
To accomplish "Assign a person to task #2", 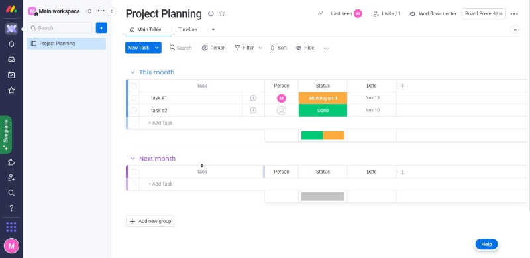I will point(281,111).
